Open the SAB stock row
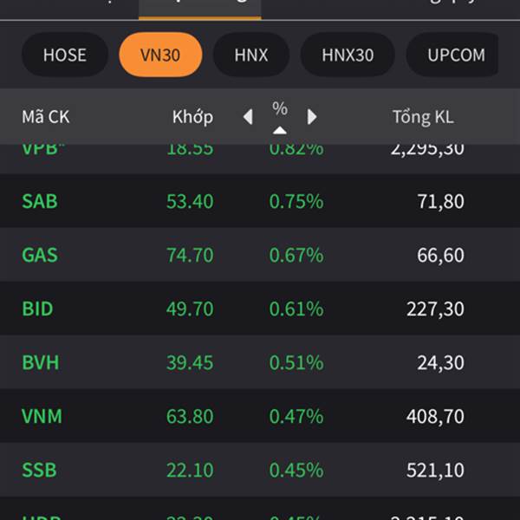The height and width of the screenshot is (520, 520). tap(260, 201)
